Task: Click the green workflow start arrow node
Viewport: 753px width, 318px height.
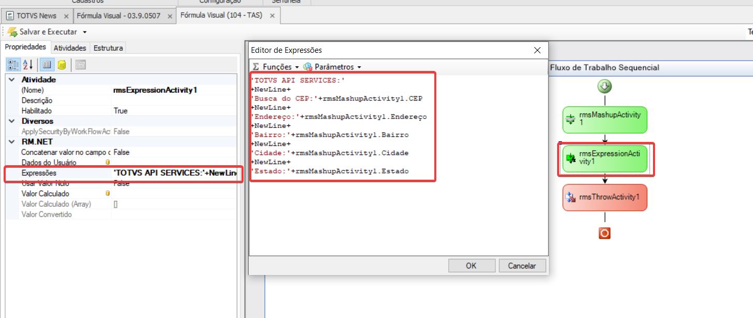Action: pos(605,86)
